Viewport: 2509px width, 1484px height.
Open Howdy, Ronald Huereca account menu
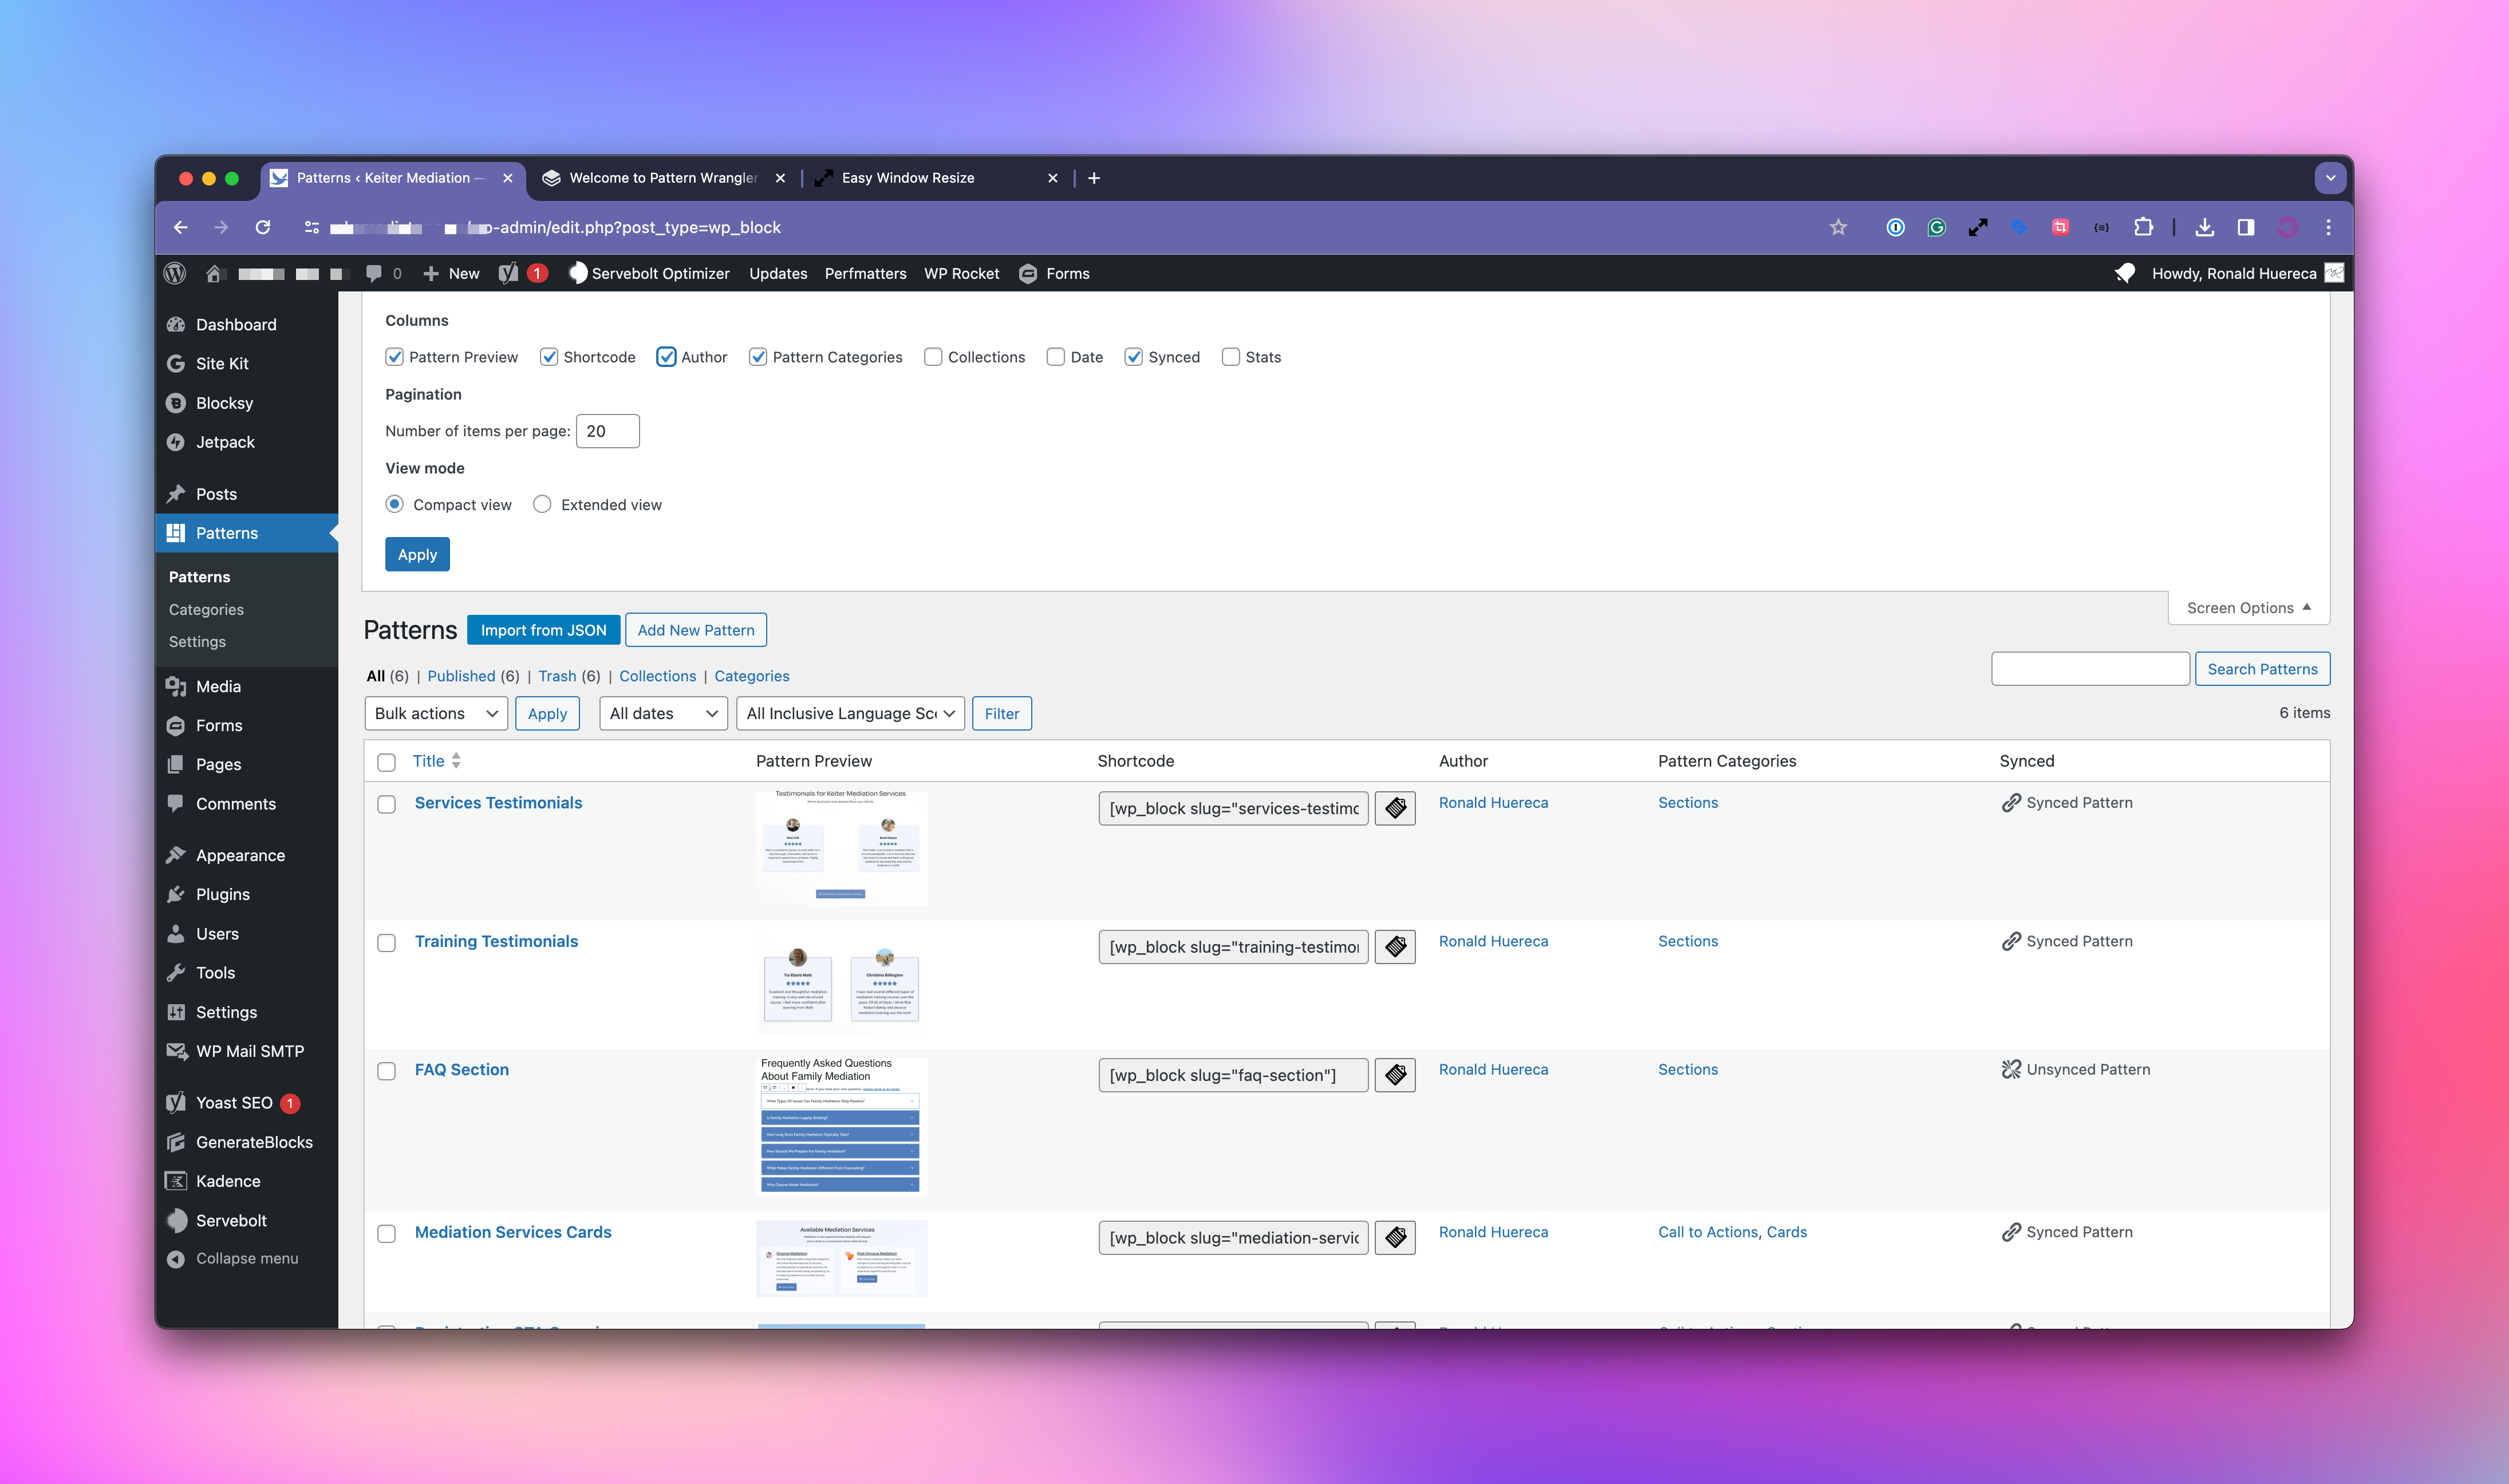point(2247,273)
